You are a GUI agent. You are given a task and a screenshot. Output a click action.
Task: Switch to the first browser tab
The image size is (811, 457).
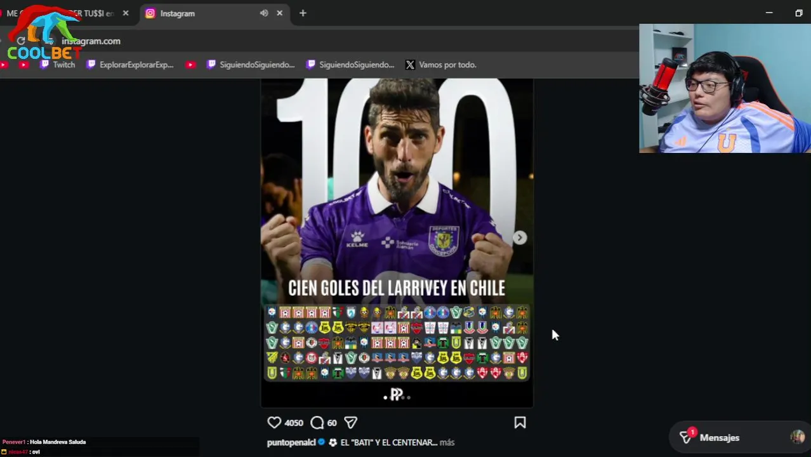(x=67, y=13)
